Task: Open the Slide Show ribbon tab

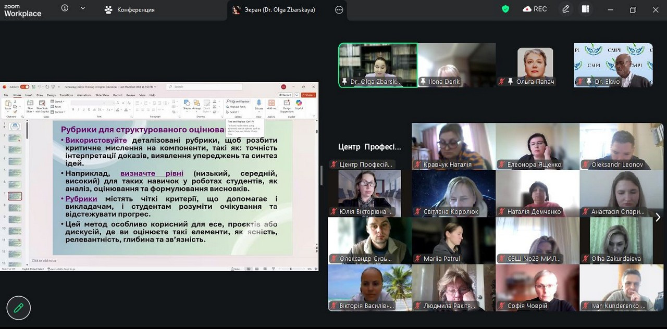Action: point(102,95)
